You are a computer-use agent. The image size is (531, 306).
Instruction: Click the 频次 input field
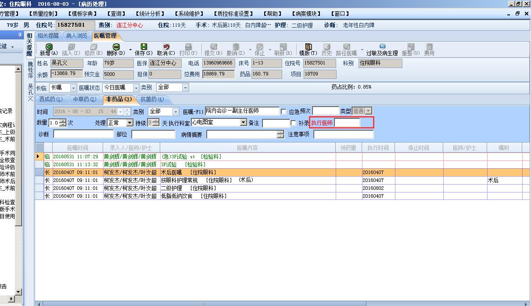pyautogui.click(x=326, y=111)
